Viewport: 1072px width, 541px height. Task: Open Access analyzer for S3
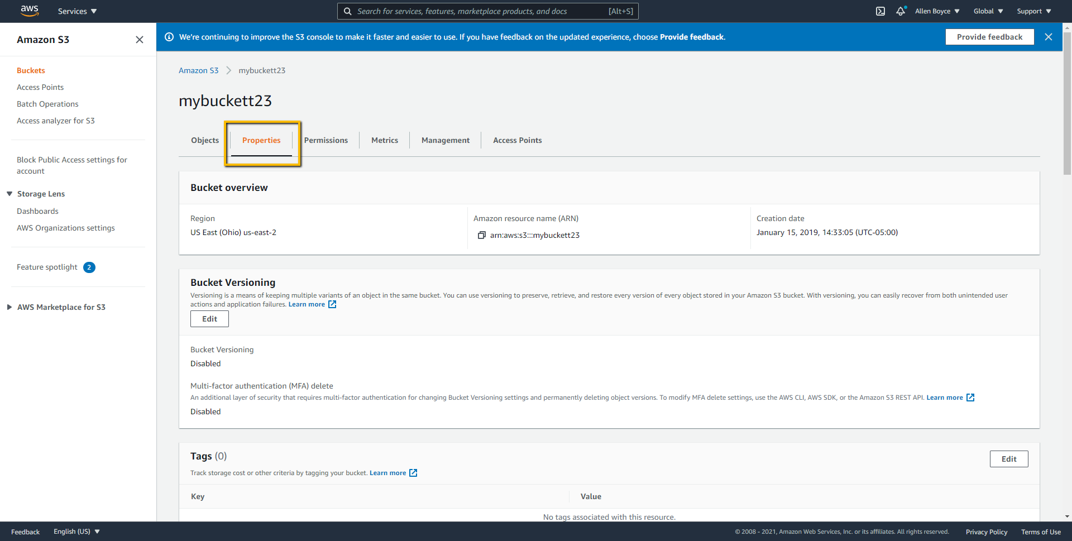pos(56,121)
